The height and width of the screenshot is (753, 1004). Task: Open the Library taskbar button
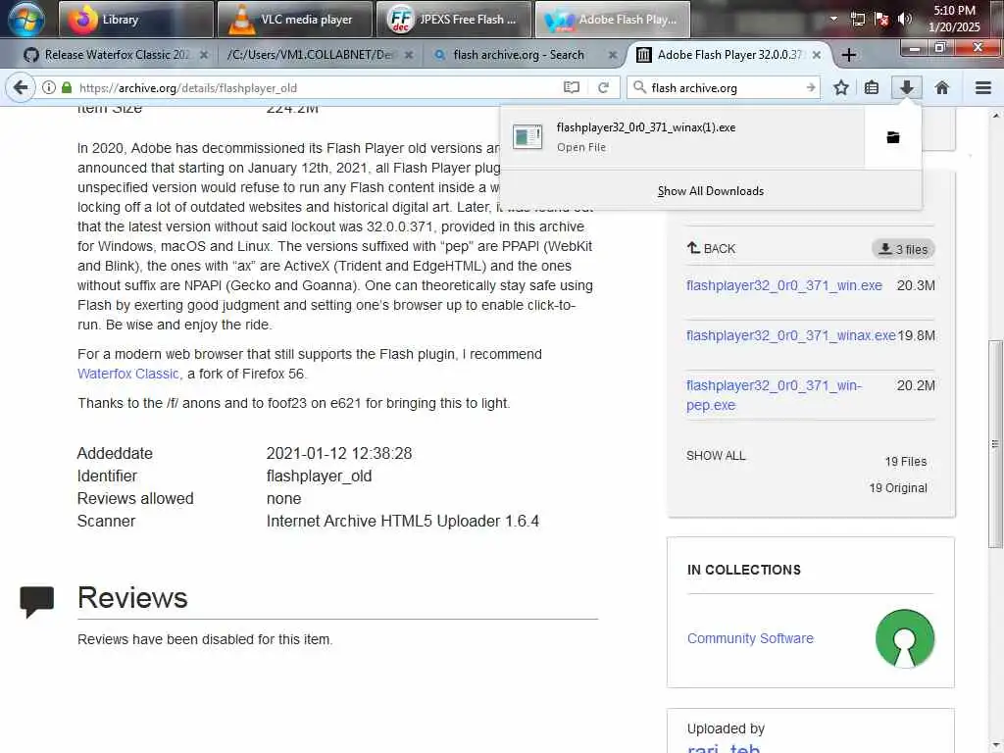(136, 20)
